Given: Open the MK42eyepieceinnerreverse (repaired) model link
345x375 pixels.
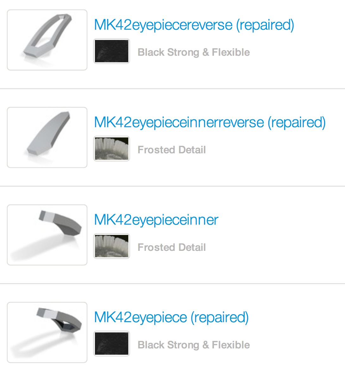Looking at the screenshot, I should click(x=210, y=123).
